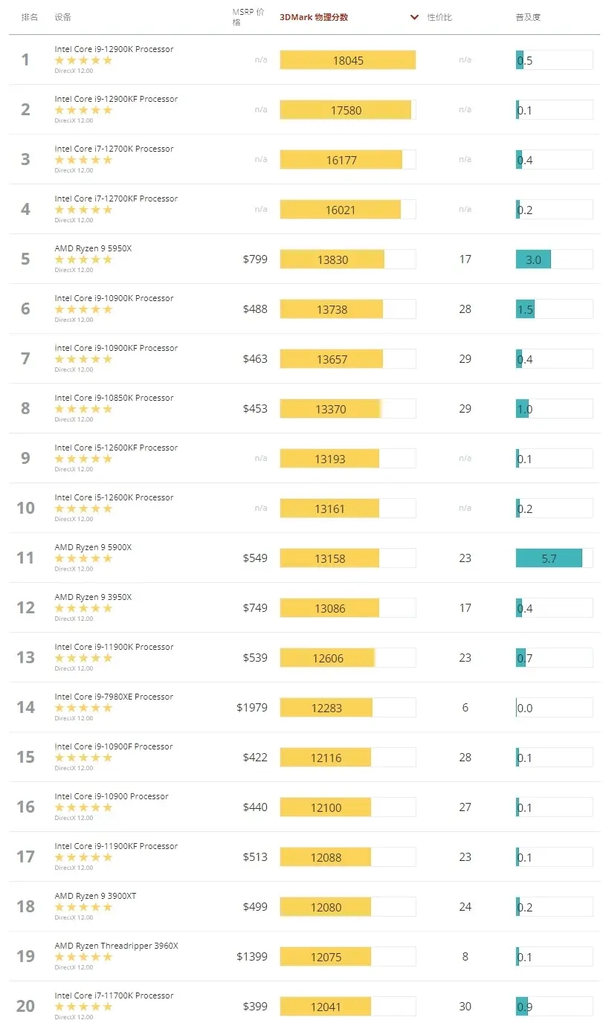Click the 13830 score bar for Ryzen 5950X
The height and width of the screenshot is (1023, 609).
(x=332, y=259)
